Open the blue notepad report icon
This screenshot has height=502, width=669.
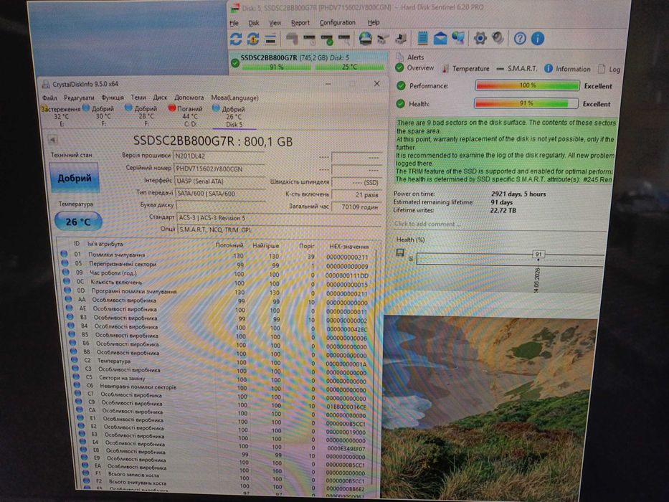(x=423, y=39)
